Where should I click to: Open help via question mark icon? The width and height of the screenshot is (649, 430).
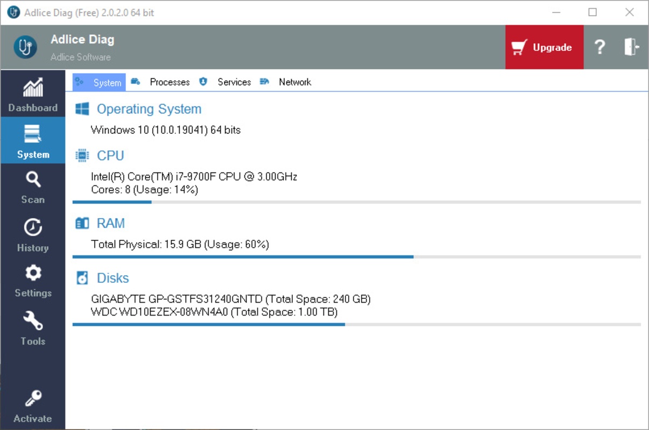pos(599,47)
